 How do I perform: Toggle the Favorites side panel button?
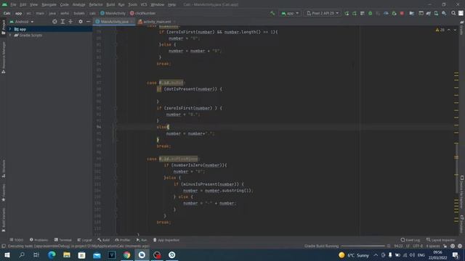[x=3, y=192]
